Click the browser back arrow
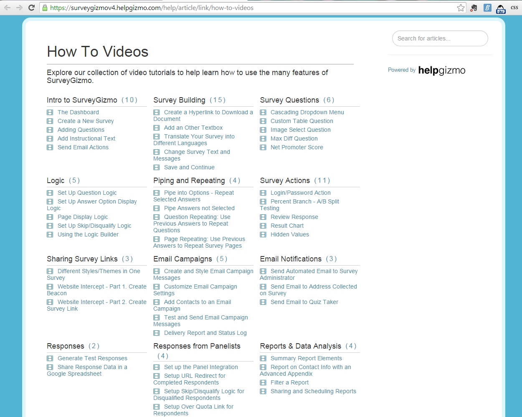This screenshot has width=522, height=417. [x=7, y=8]
